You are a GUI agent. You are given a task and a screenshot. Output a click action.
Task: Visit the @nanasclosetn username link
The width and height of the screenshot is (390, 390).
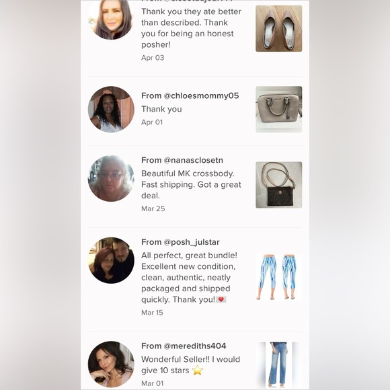pos(193,160)
